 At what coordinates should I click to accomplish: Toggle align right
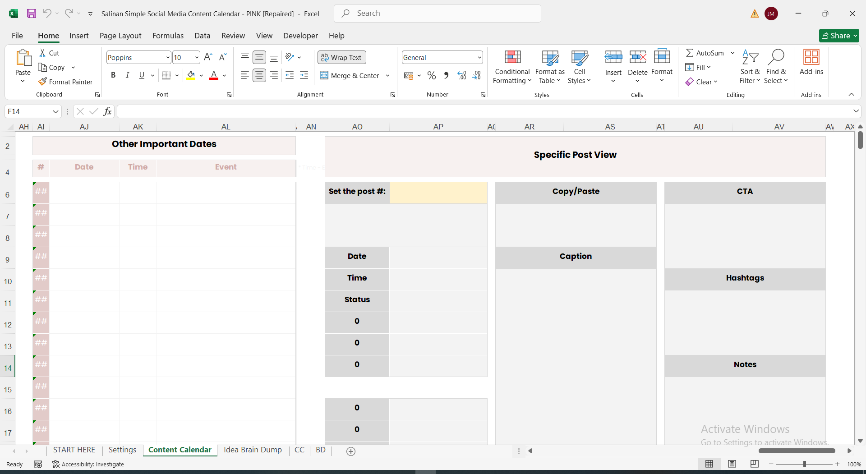pos(274,75)
